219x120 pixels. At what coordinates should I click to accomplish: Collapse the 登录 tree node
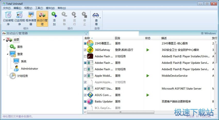click(x=7, y=54)
